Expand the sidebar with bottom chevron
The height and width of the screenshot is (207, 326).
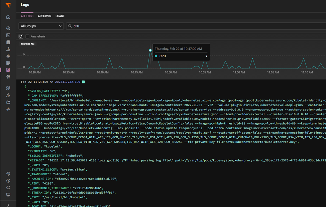click(8, 205)
